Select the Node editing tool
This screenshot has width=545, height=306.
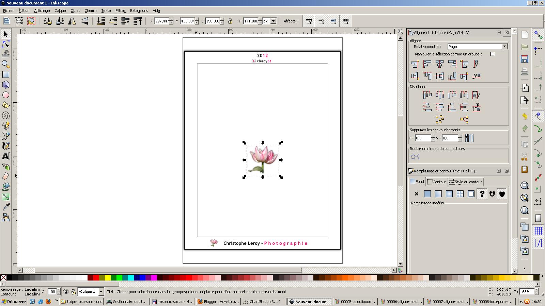pos(5,44)
